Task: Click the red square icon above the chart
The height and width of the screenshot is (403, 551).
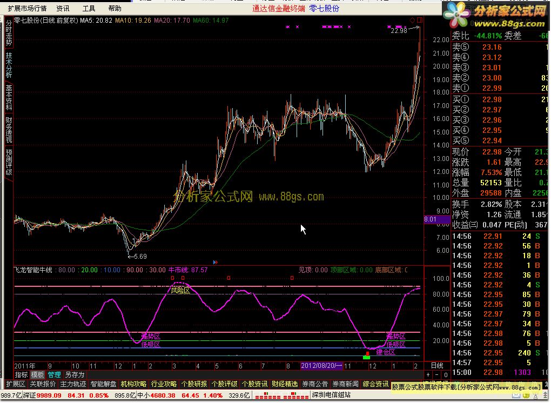Action: (419, 20)
